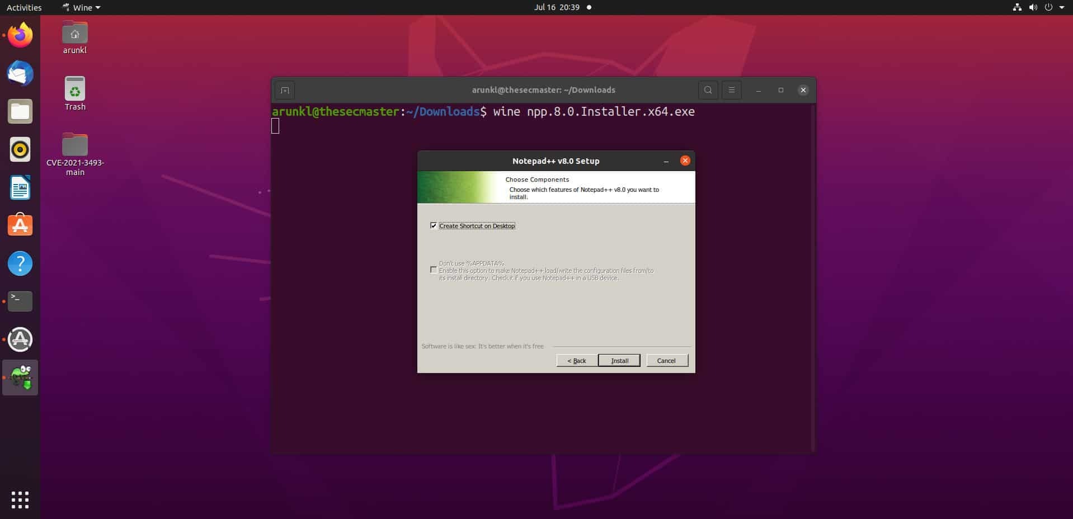Open the volume indicator in top bar
Image resolution: width=1073 pixels, height=519 pixels.
coord(1033,7)
